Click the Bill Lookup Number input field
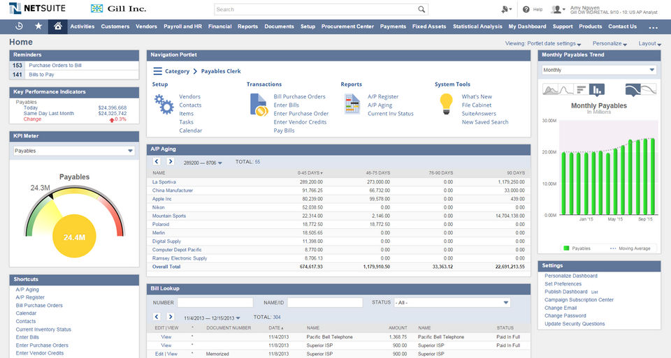Viewport: 671px width, 358px height. click(215, 303)
